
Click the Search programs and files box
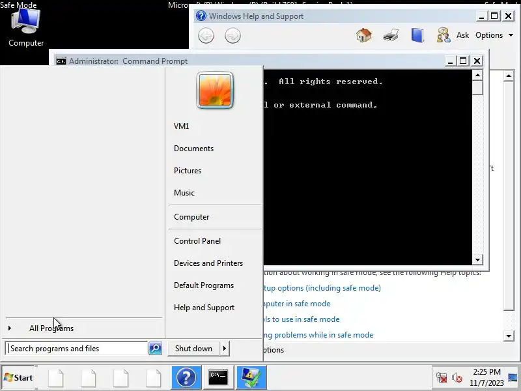(x=77, y=349)
